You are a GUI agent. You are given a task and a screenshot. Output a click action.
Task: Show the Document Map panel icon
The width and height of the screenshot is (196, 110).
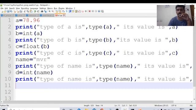76,11
